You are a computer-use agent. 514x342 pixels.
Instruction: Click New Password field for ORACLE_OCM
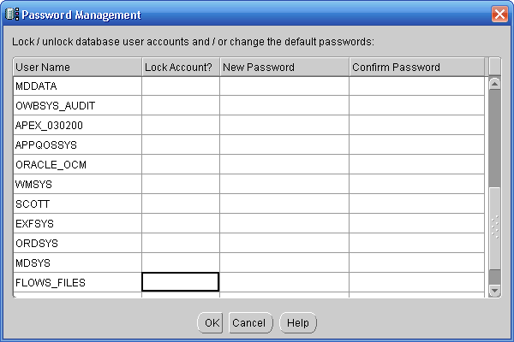pyautogui.click(x=284, y=164)
